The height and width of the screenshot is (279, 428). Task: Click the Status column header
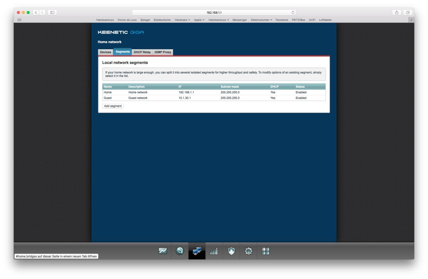(300, 86)
